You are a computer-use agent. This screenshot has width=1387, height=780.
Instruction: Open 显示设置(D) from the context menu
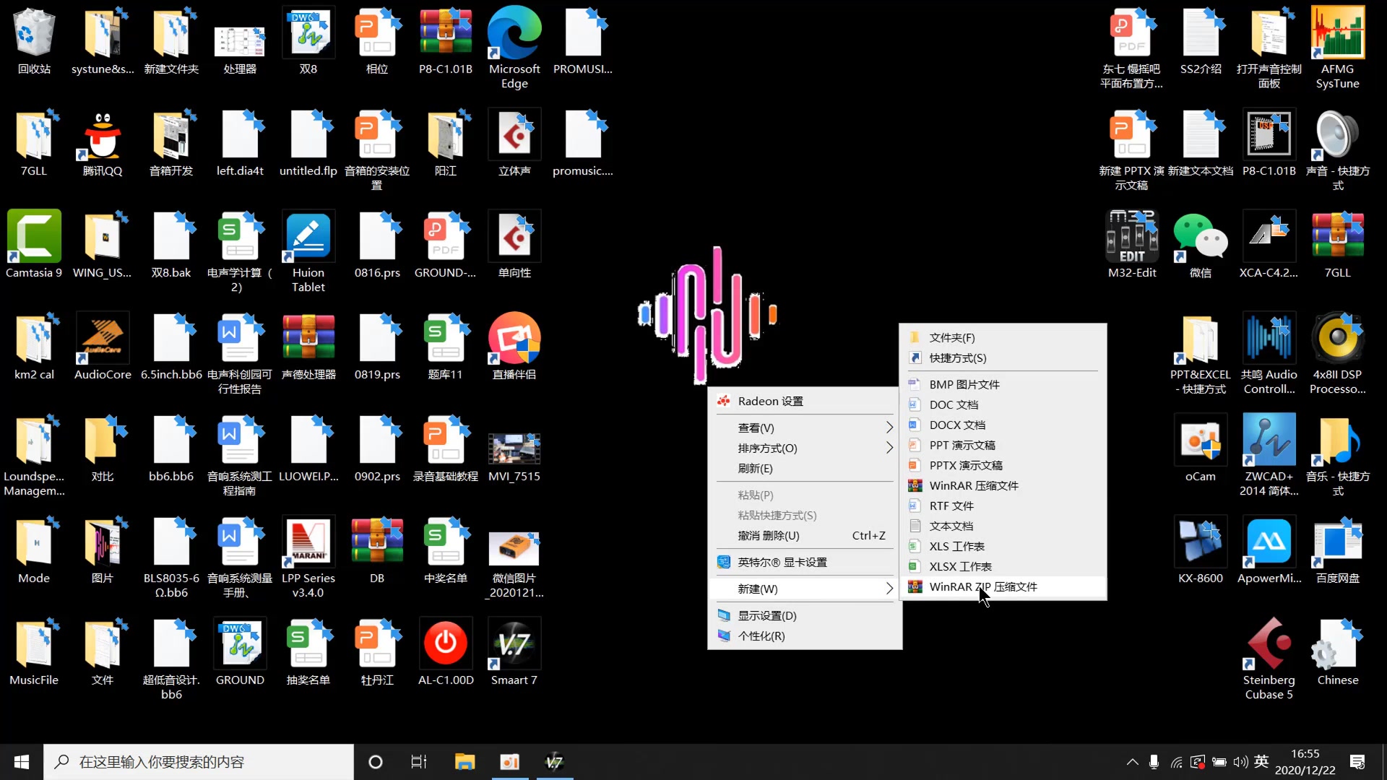point(766,615)
